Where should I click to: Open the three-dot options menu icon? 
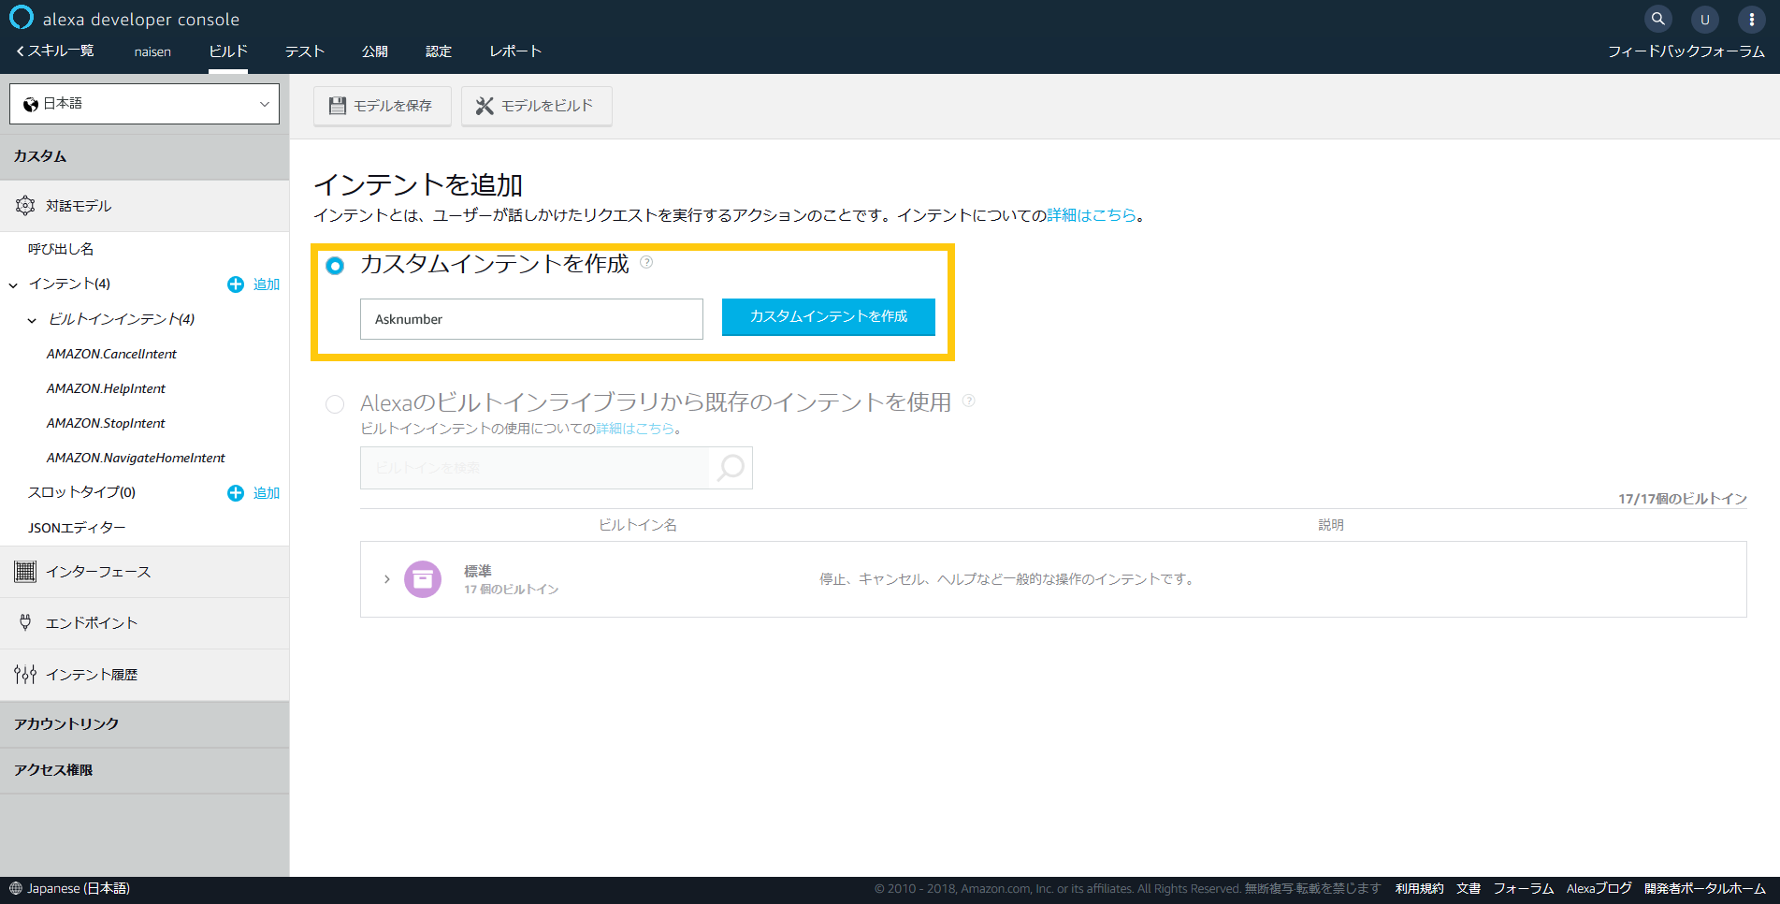tap(1751, 19)
